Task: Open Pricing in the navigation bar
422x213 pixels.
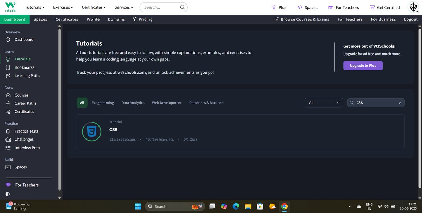Action: (x=142, y=19)
